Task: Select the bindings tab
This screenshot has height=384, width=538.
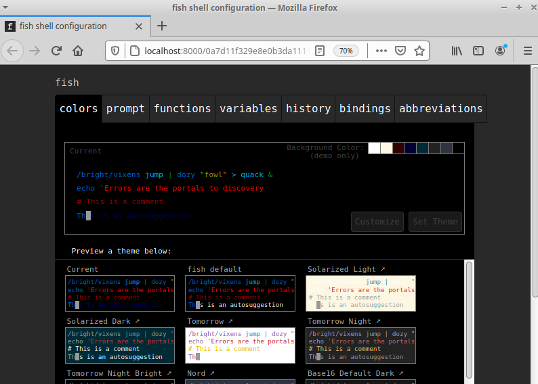Action: tap(365, 108)
